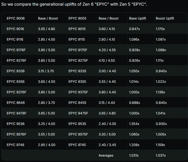The width and height of the screenshot is (188, 162).
Task: Click the EPYC 9575F cell
Action: 78,134
